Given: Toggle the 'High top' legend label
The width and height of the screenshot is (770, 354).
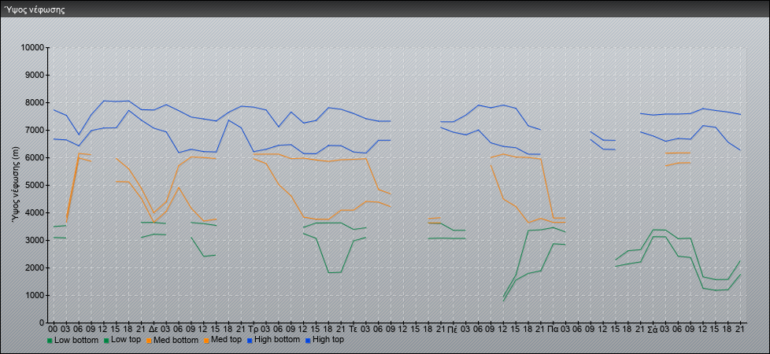Looking at the screenshot, I should coord(328,340).
